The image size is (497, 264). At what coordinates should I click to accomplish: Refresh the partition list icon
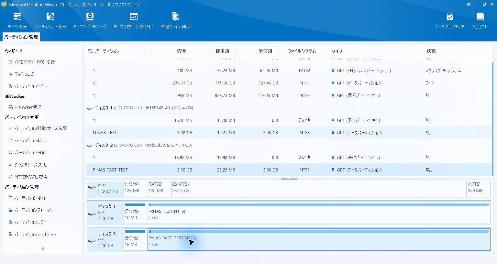[x=90, y=51]
